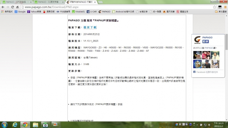Close the active 研勤科技PAPAGO tab
Screen dimensions: 228x128
coord(95,2)
